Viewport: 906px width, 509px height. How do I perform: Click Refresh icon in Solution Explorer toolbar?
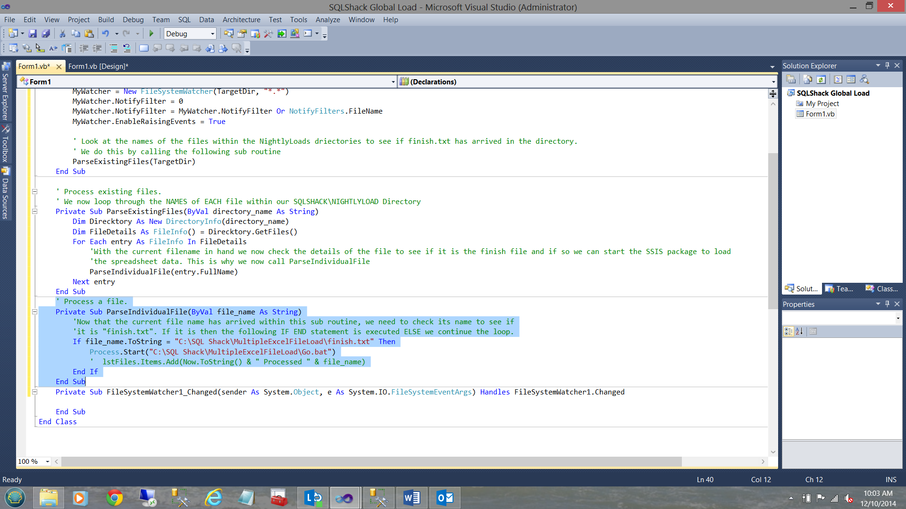(821, 80)
